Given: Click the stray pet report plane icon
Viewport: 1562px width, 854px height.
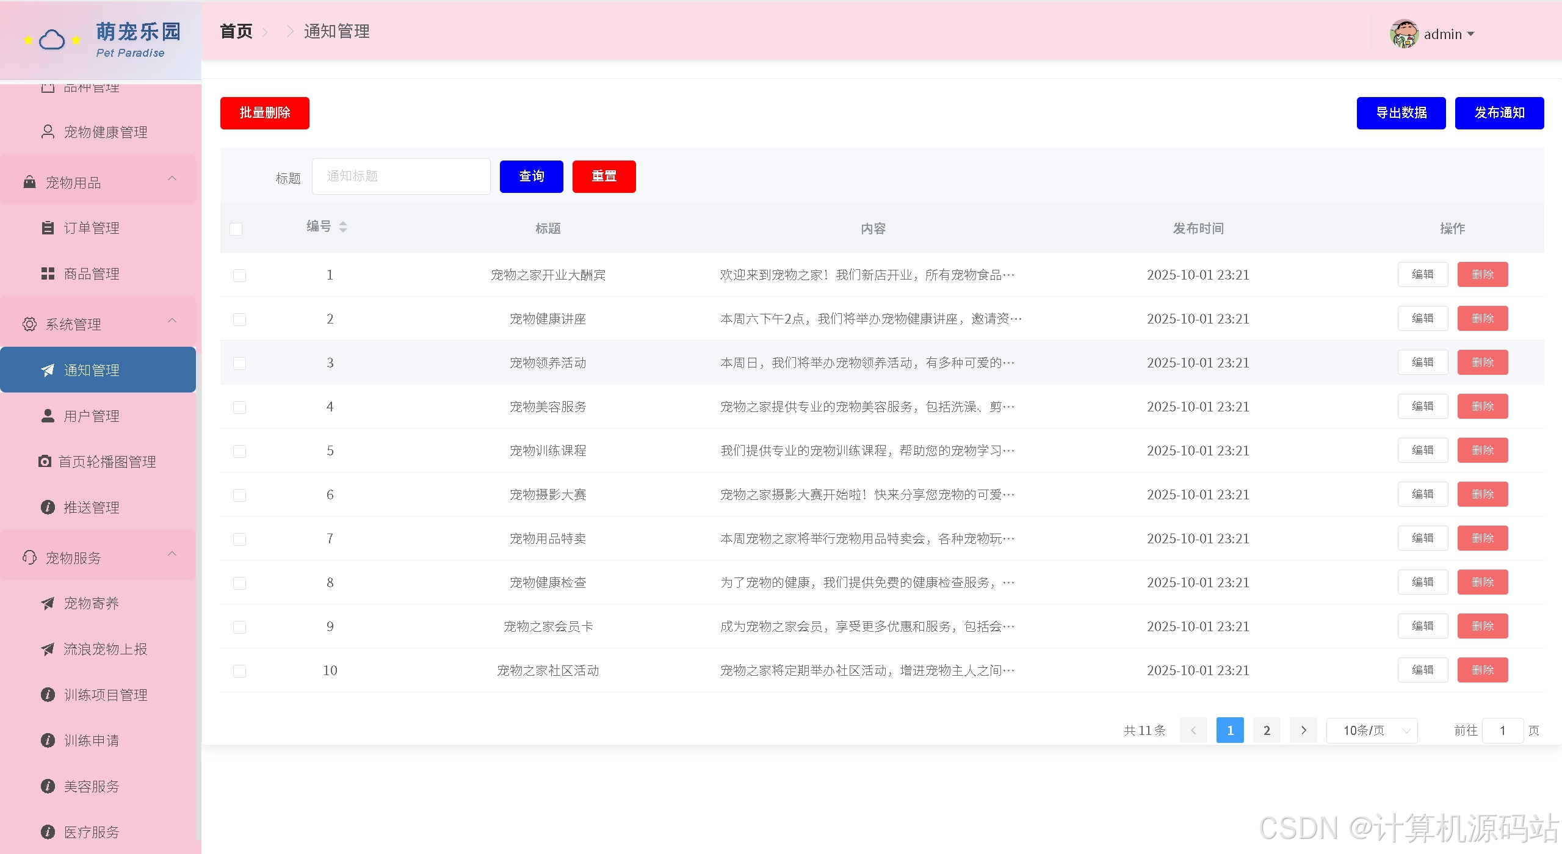Looking at the screenshot, I should (48, 649).
